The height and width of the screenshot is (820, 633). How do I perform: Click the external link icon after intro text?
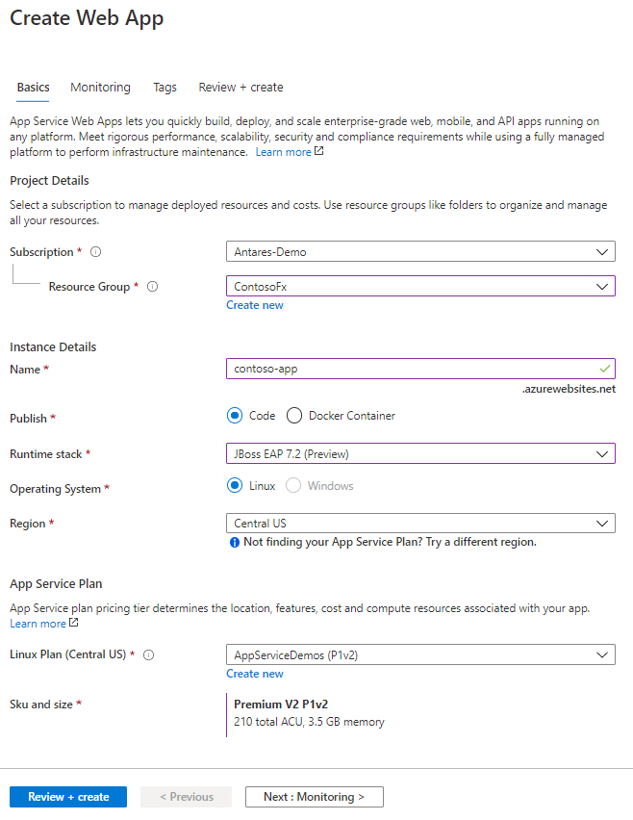click(x=319, y=151)
